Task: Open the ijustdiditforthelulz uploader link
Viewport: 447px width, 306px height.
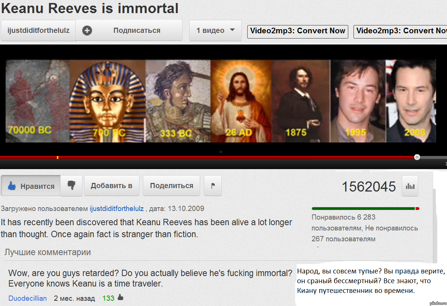Action: pos(117,208)
